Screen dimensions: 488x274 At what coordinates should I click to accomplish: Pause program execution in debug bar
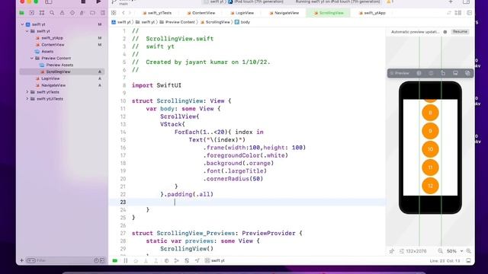[125, 260]
